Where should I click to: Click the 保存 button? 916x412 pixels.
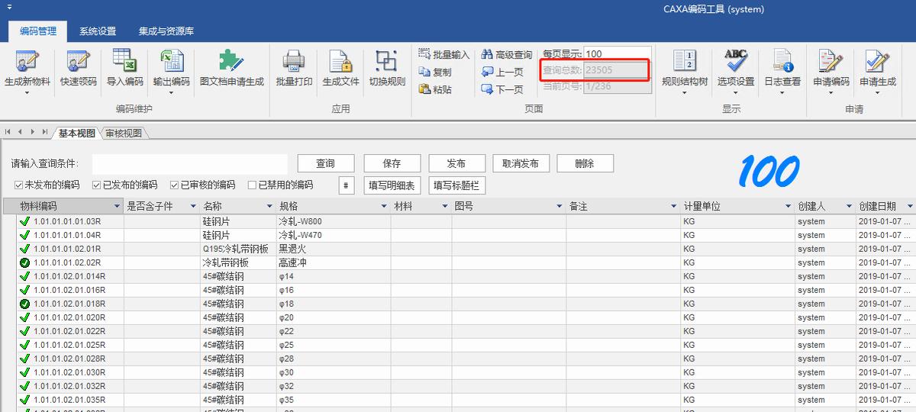pos(392,163)
